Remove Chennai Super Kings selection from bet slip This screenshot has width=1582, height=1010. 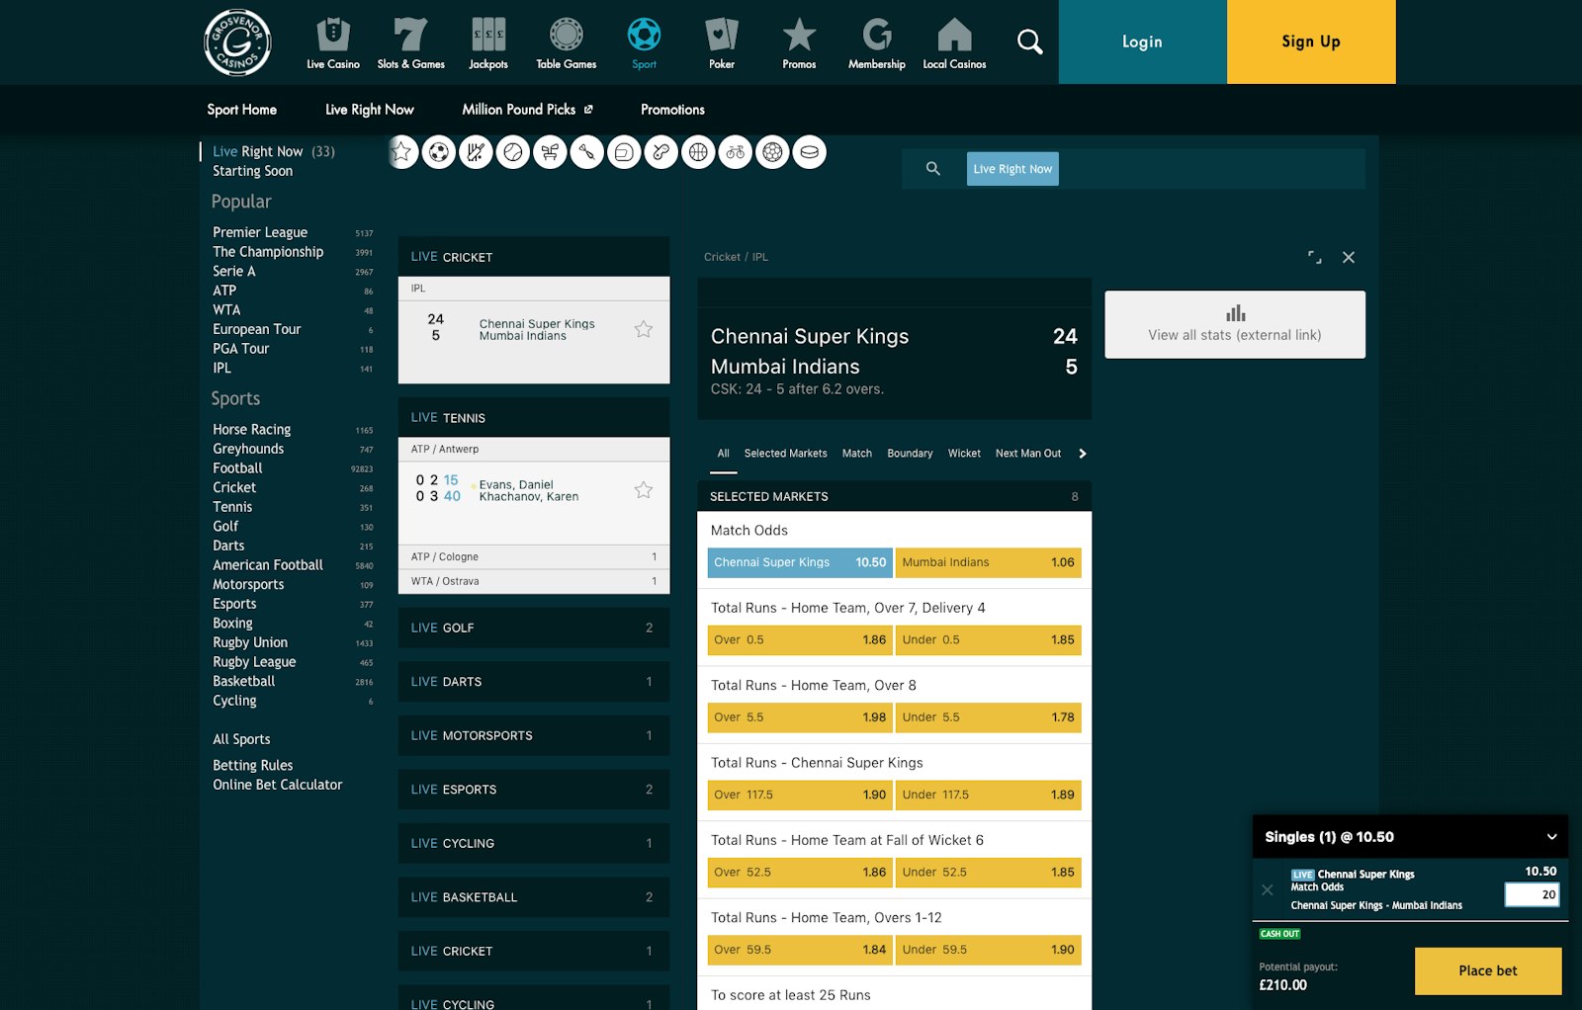click(x=1268, y=889)
